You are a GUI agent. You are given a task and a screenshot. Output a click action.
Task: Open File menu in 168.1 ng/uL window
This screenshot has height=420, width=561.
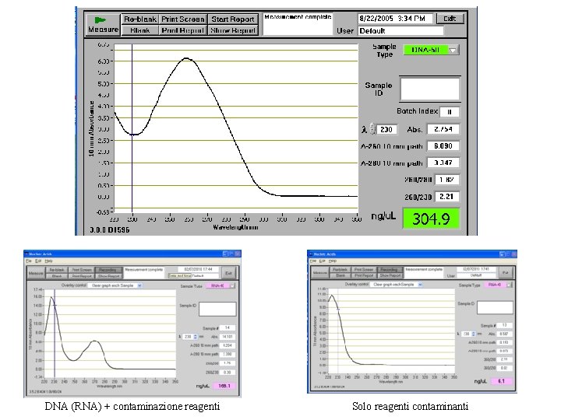tap(28, 261)
